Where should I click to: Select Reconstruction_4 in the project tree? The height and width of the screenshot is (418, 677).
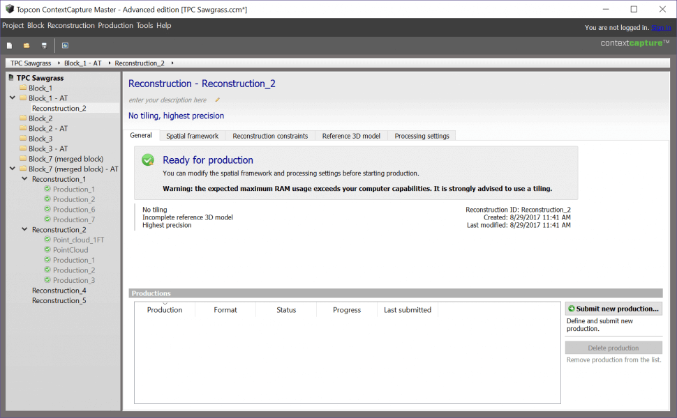pos(59,291)
